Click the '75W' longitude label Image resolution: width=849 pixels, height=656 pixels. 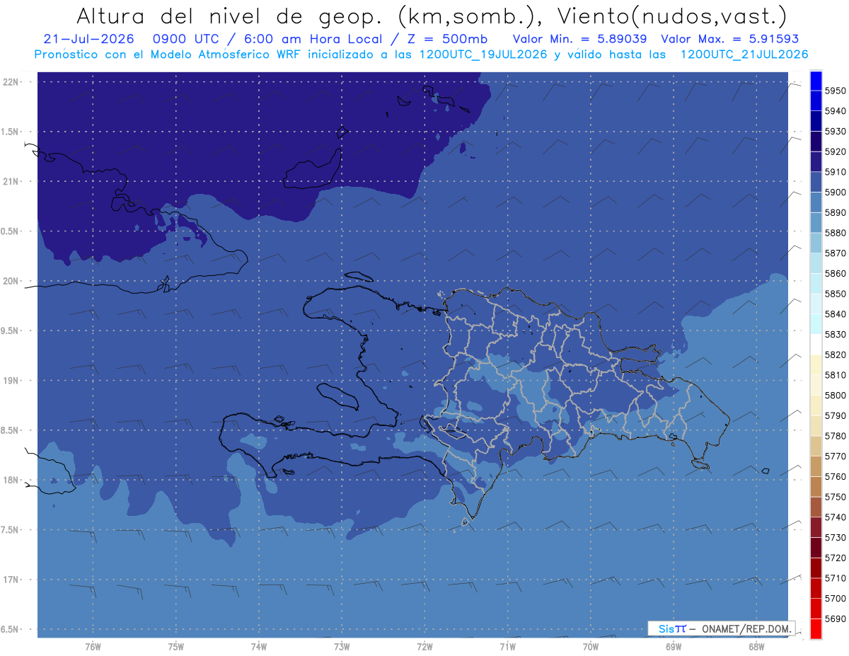(x=176, y=647)
